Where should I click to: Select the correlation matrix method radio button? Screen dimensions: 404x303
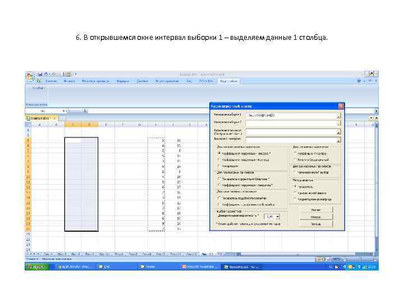[x=295, y=199]
